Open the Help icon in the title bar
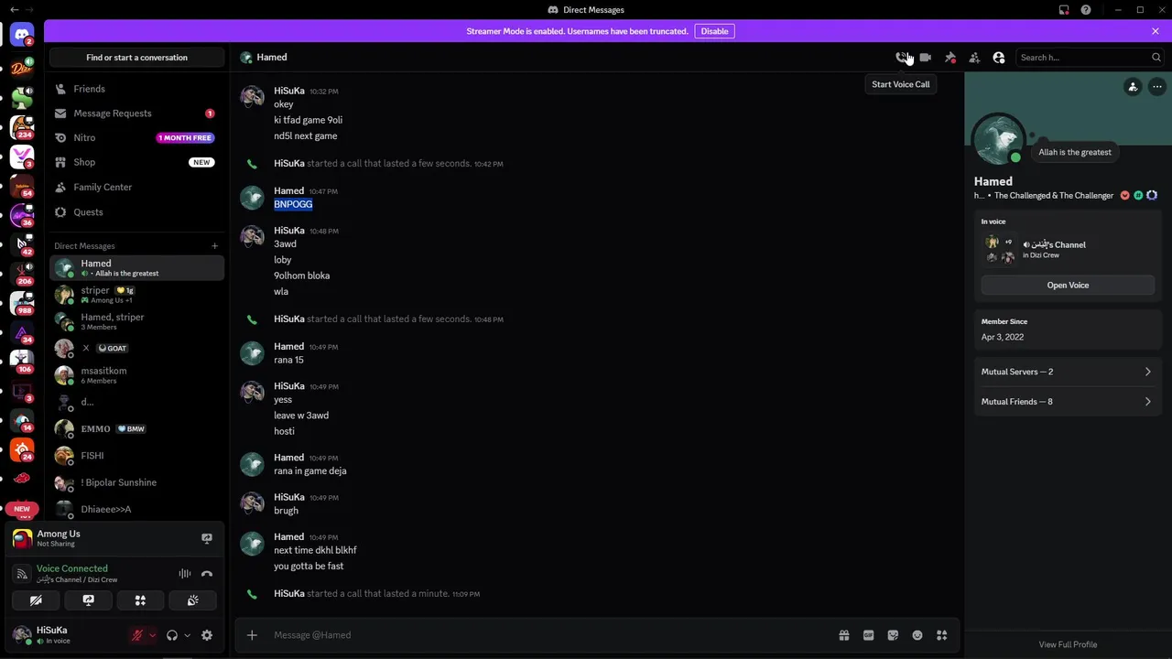The height and width of the screenshot is (659, 1172). click(x=1086, y=10)
